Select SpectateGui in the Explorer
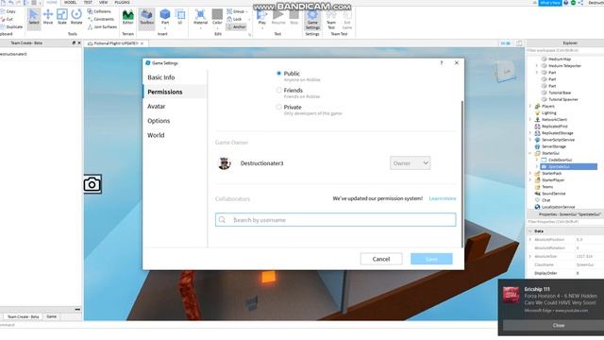The height and width of the screenshot is (340, 604). tap(568, 166)
